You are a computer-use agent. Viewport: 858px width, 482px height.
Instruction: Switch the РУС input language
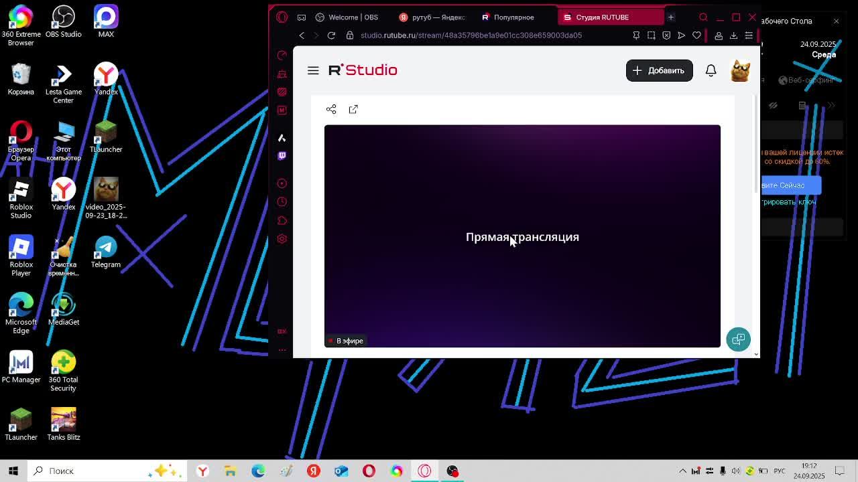(780, 471)
